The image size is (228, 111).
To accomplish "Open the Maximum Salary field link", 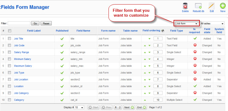I will coord(23,66).
